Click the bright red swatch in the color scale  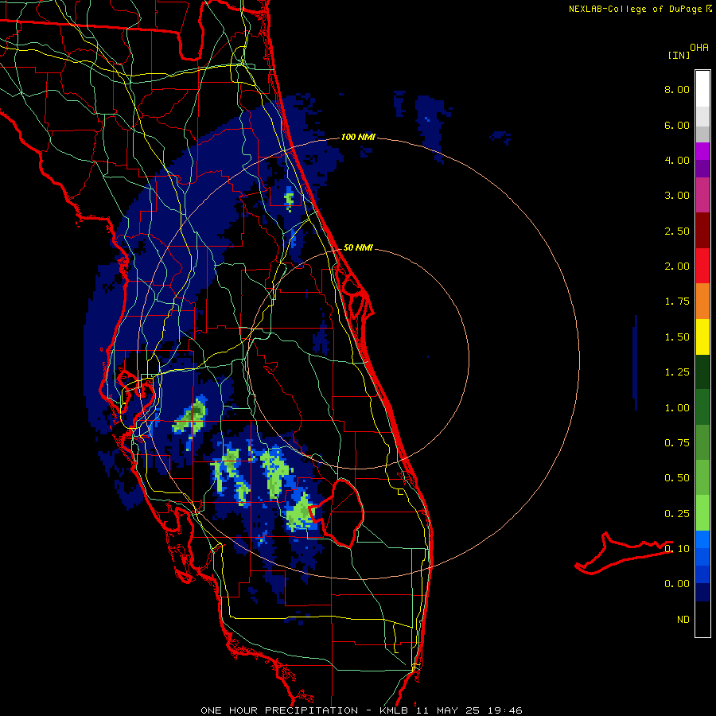pos(702,266)
